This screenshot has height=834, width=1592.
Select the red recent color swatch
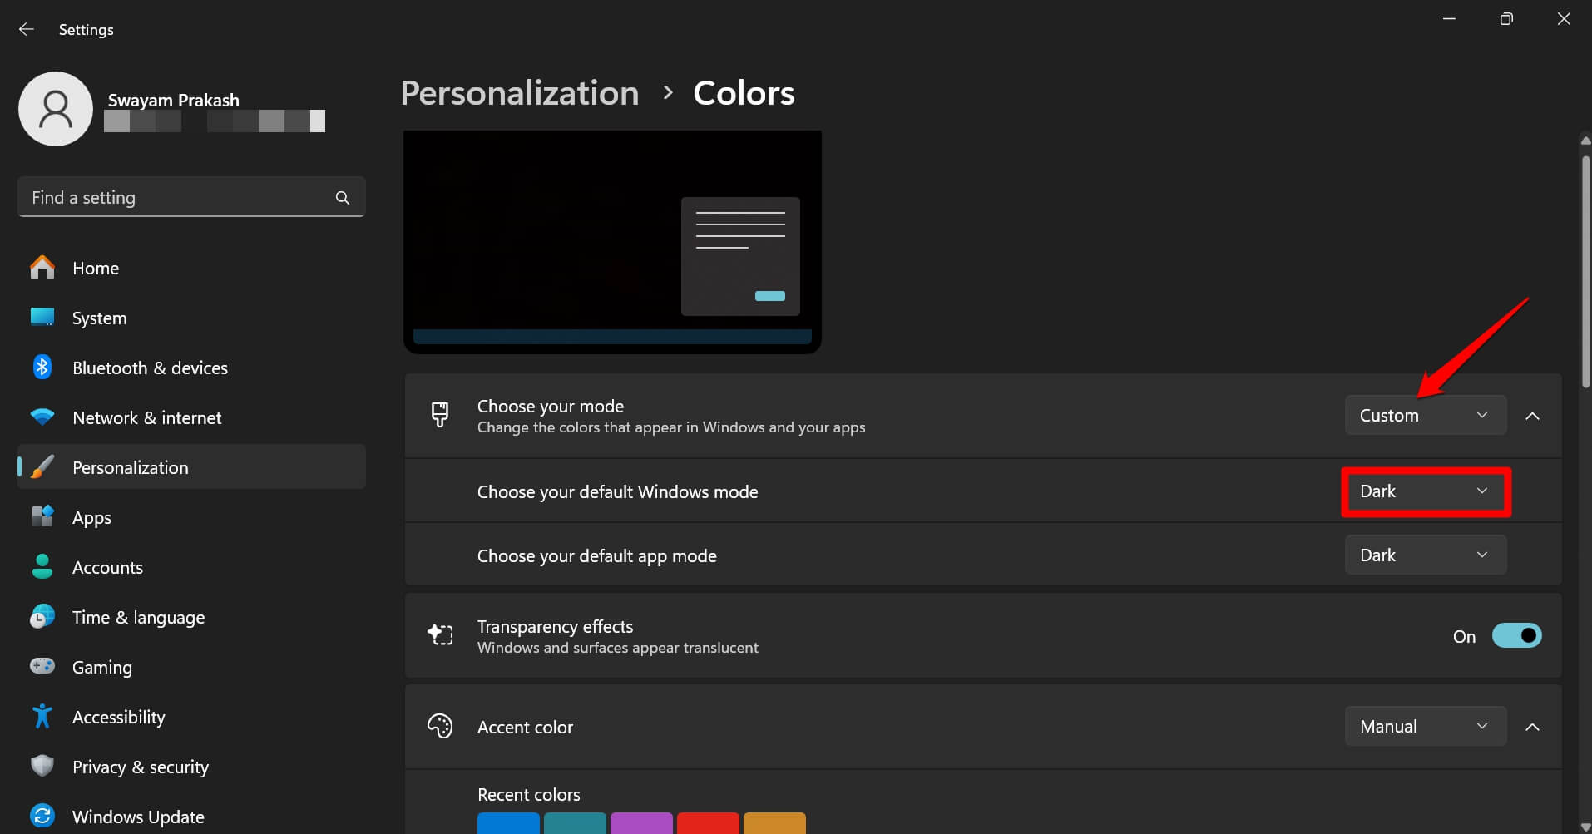pyautogui.click(x=708, y=823)
